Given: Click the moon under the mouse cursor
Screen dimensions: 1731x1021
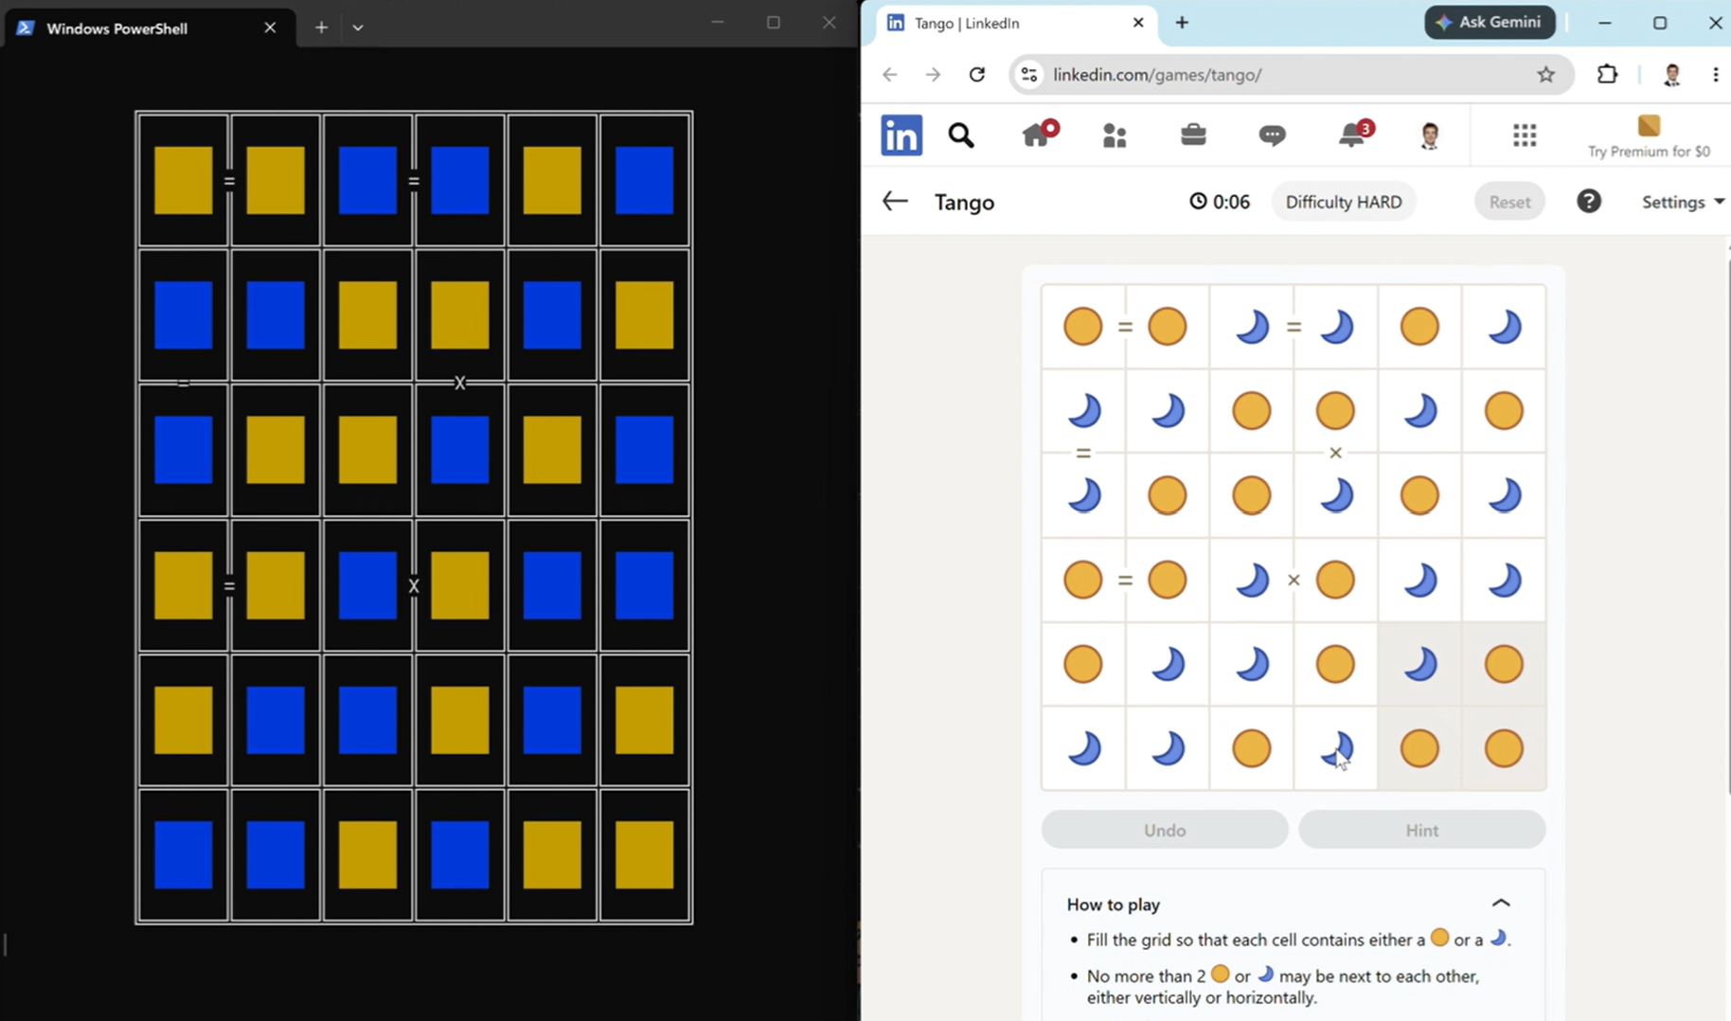Looking at the screenshot, I should 1335,748.
